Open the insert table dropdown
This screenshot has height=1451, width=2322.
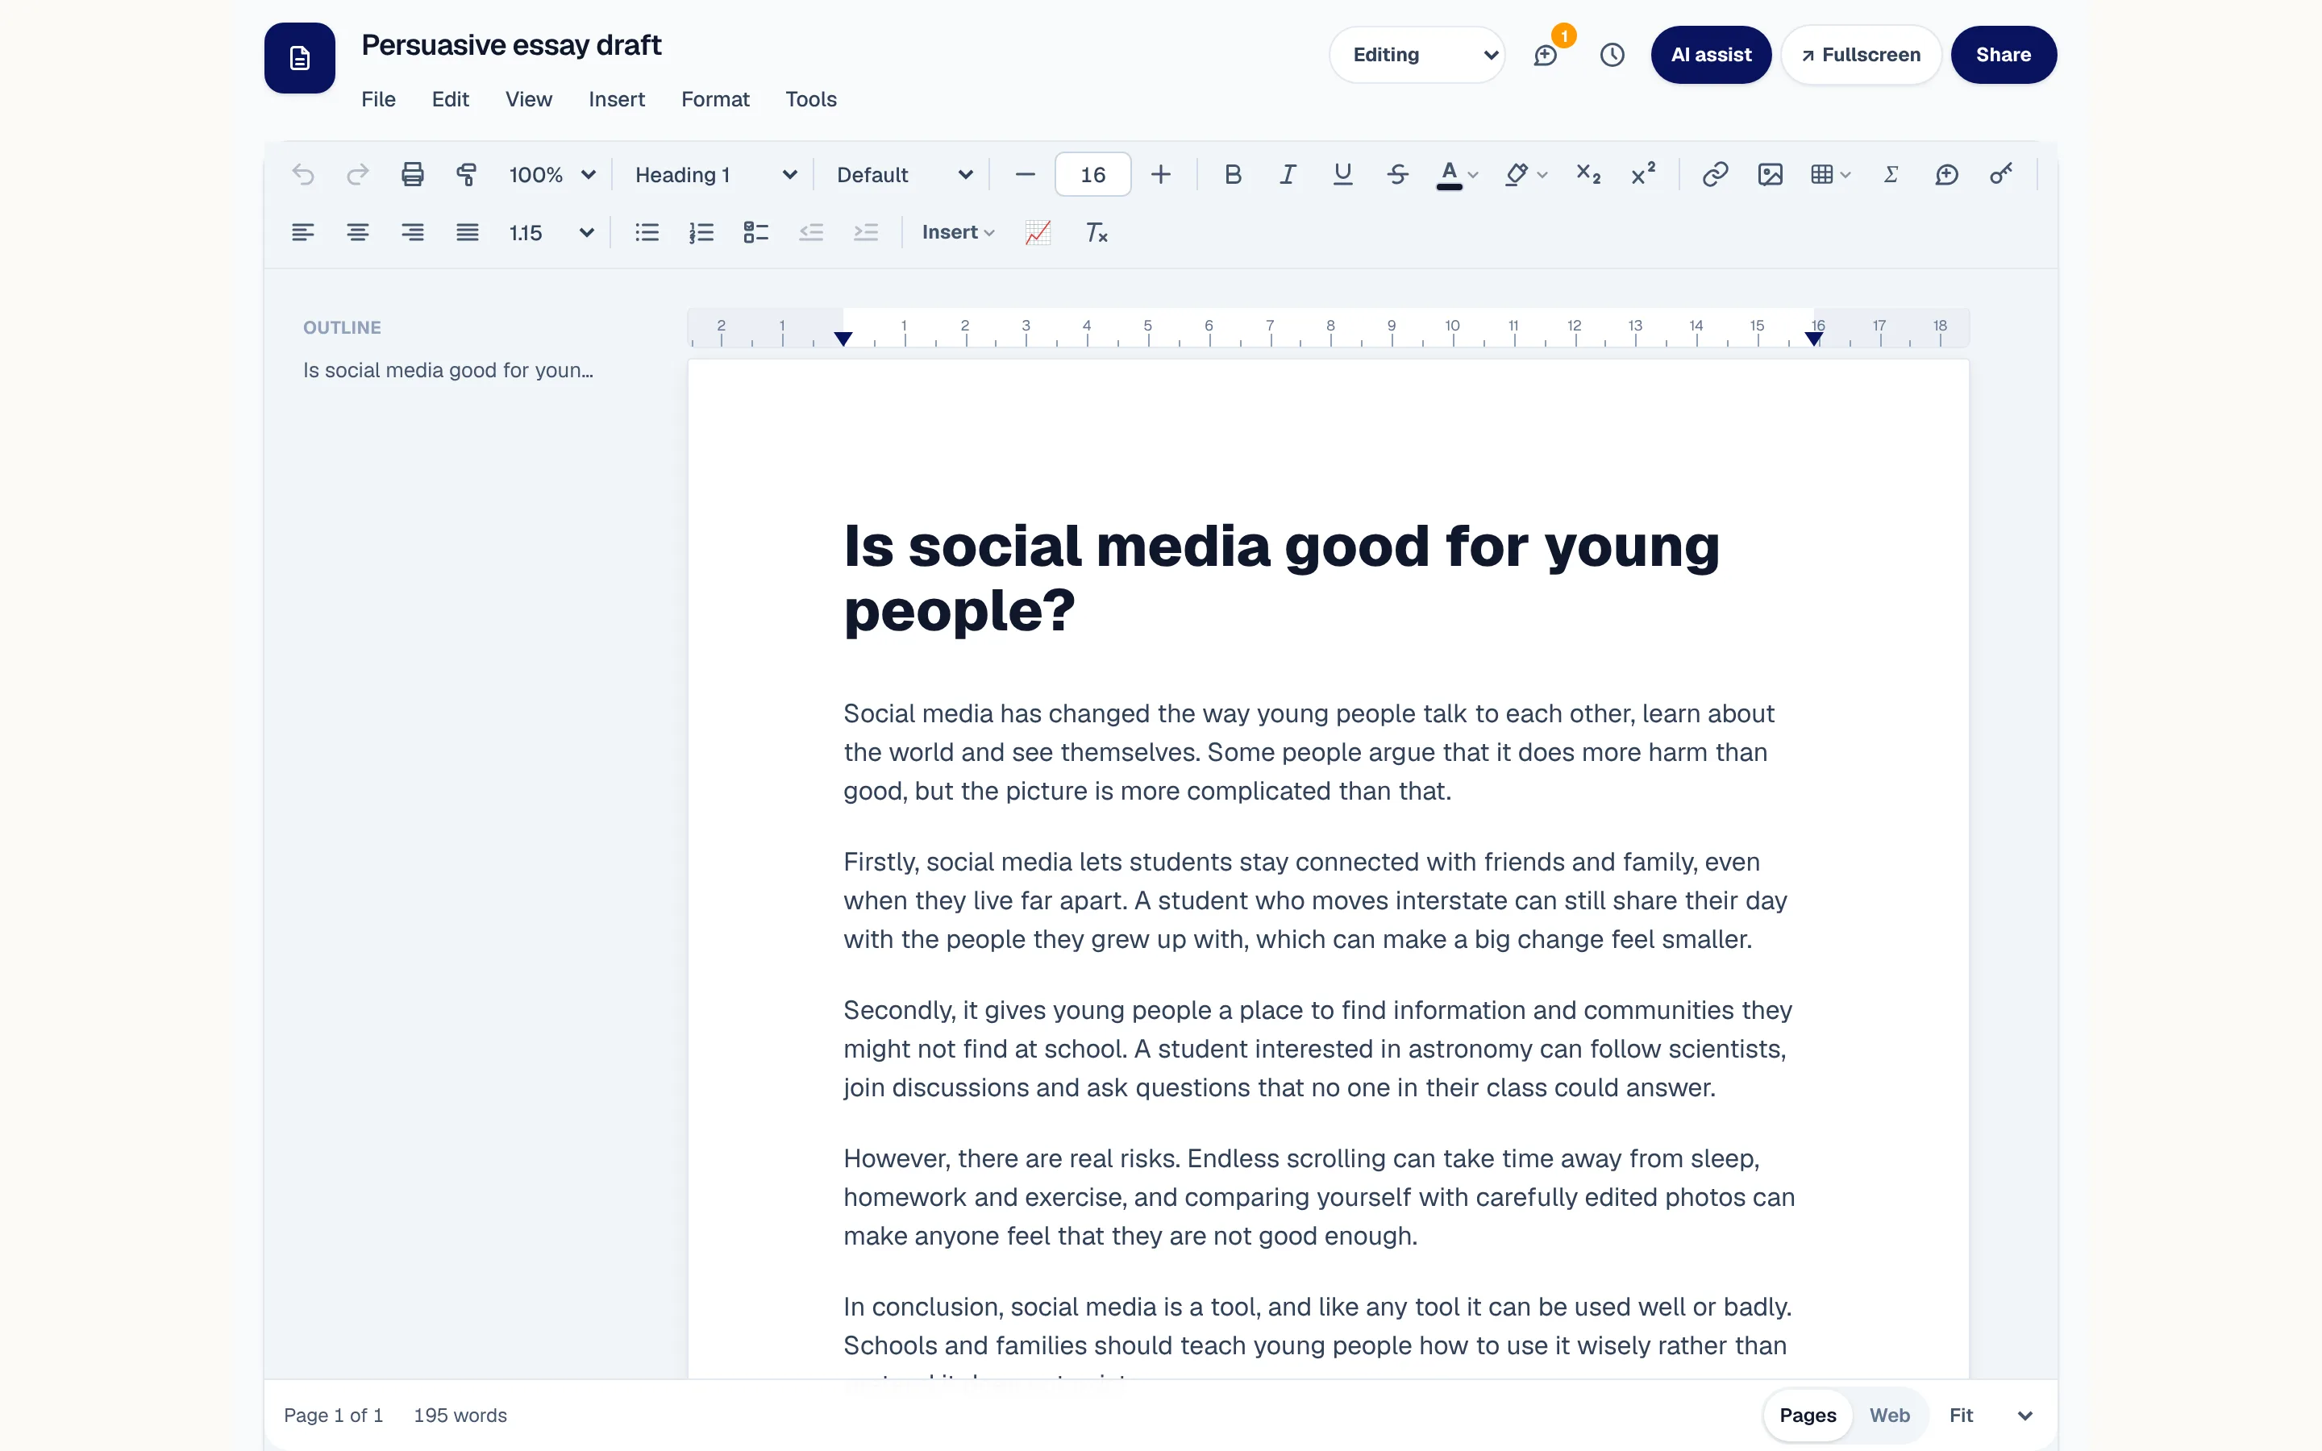coord(1829,175)
